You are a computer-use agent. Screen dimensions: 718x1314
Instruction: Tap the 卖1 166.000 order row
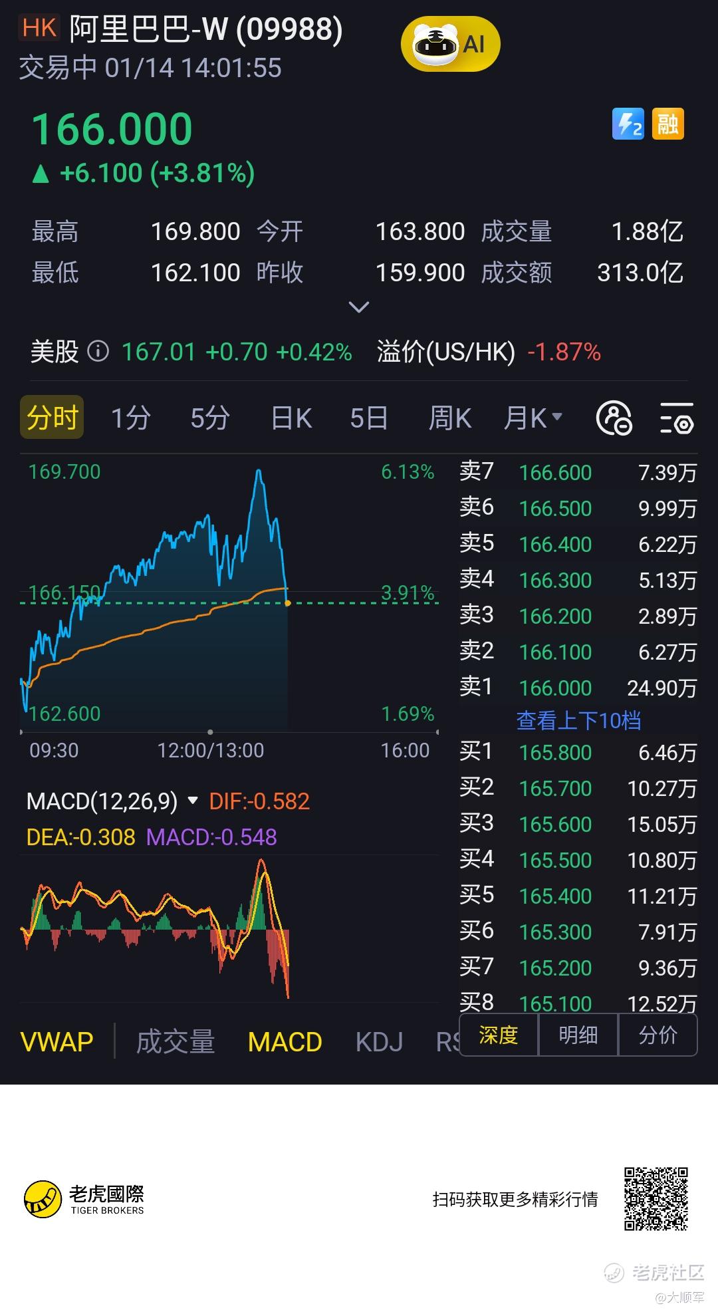[578, 687]
